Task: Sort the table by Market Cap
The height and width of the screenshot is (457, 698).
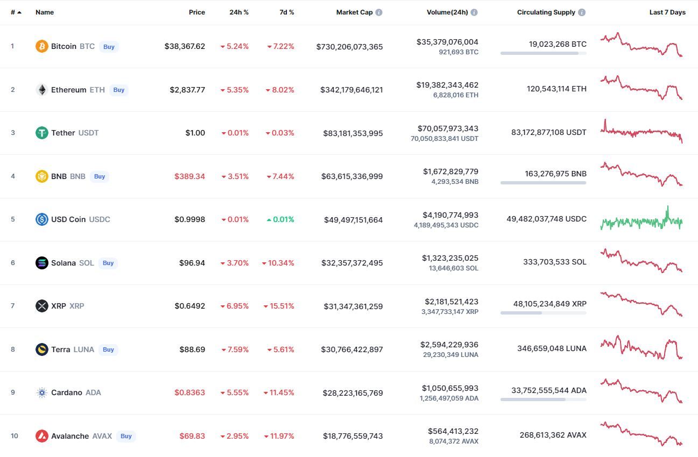Action: 354,12
